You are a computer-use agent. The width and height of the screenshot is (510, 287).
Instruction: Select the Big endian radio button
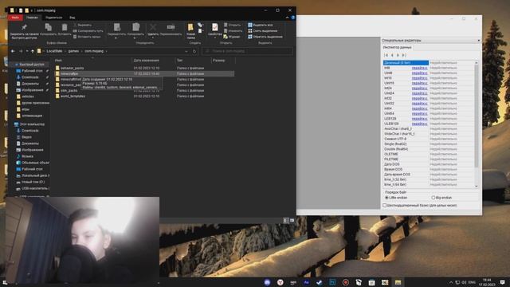(433, 198)
